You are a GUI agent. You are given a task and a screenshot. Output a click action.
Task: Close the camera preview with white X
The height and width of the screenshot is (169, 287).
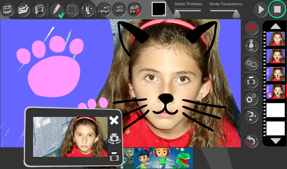click(x=114, y=121)
